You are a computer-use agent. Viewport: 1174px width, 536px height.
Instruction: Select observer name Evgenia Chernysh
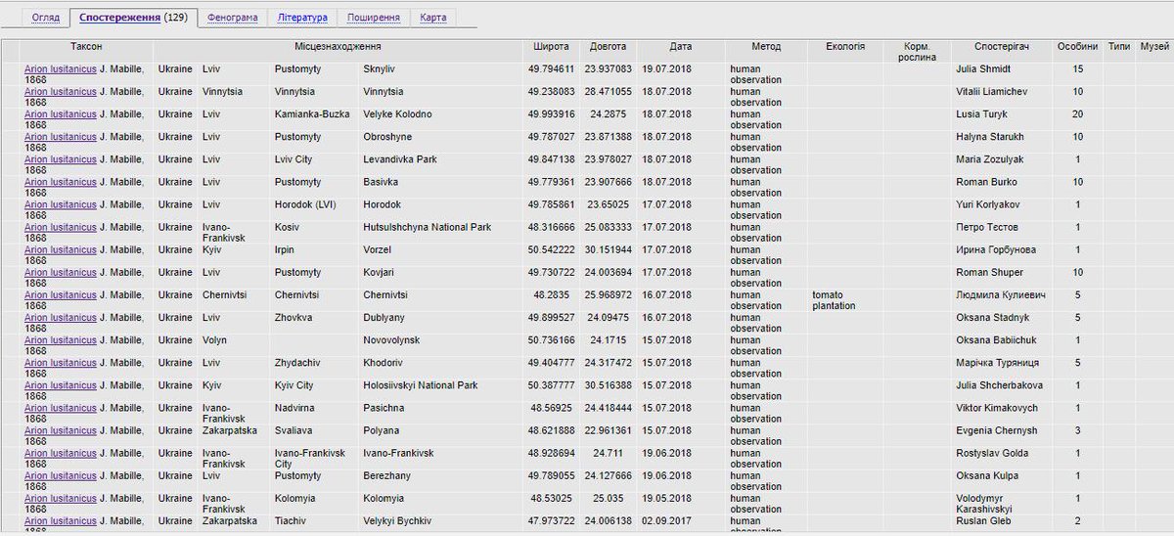pos(996,430)
